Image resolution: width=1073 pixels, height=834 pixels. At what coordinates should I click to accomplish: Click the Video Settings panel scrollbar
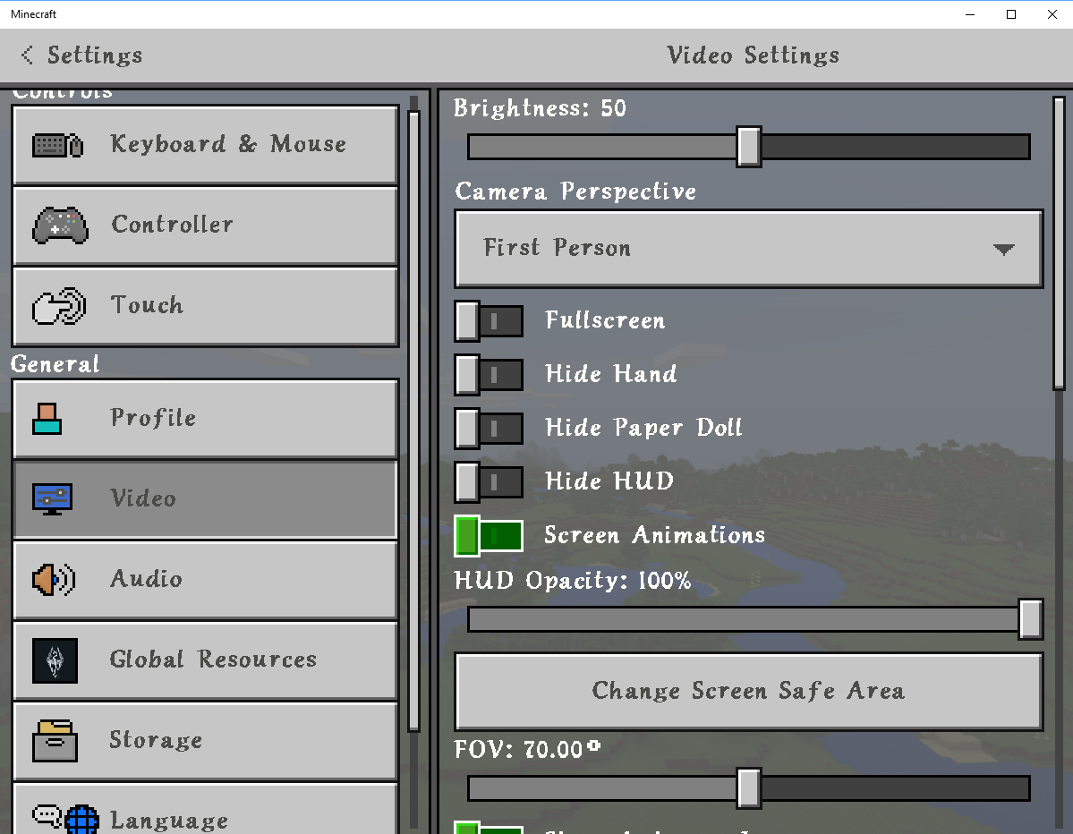(1059, 243)
